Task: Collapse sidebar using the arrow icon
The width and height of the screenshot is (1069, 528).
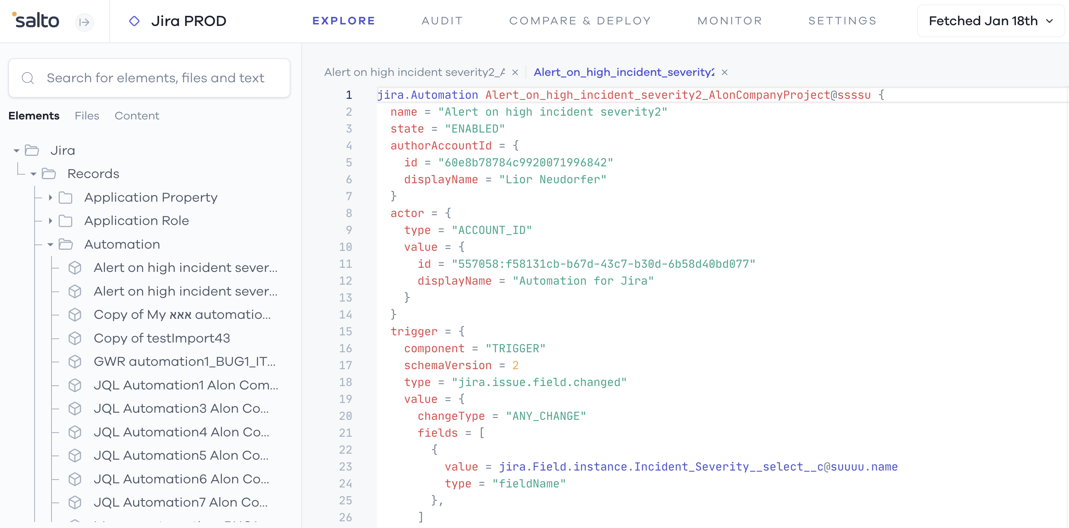Action: pos(84,22)
